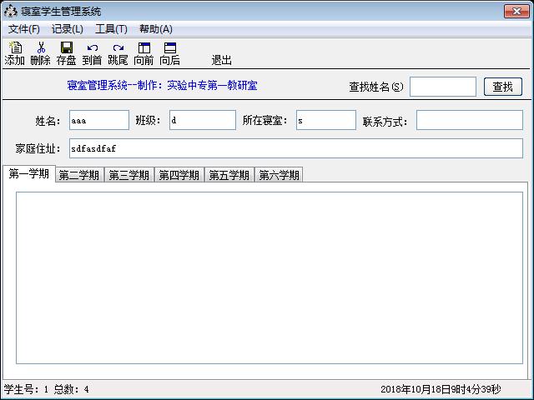Click the 家庭住址 address field
Image resolution: width=534 pixels, height=400 pixels.
(295, 147)
